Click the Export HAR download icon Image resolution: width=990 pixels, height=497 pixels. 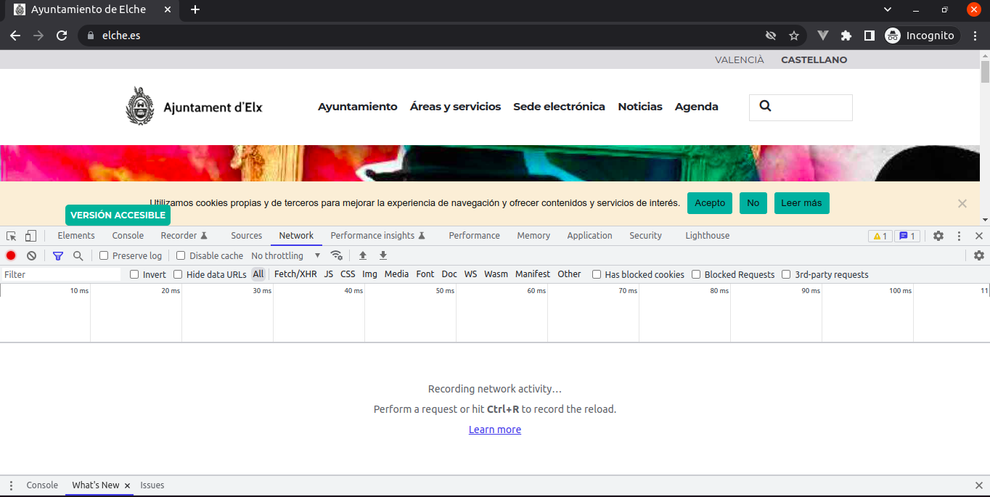383,255
